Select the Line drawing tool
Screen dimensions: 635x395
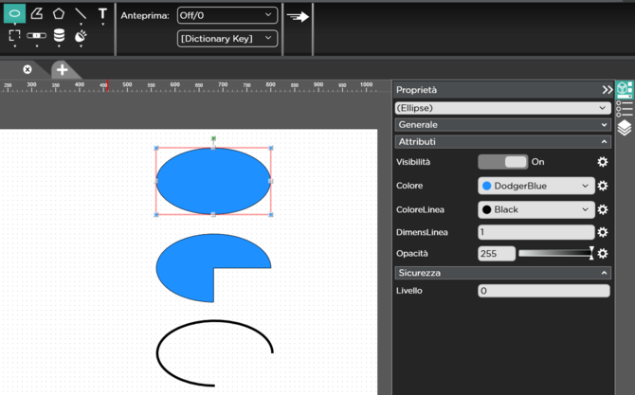click(x=81, y=14)
